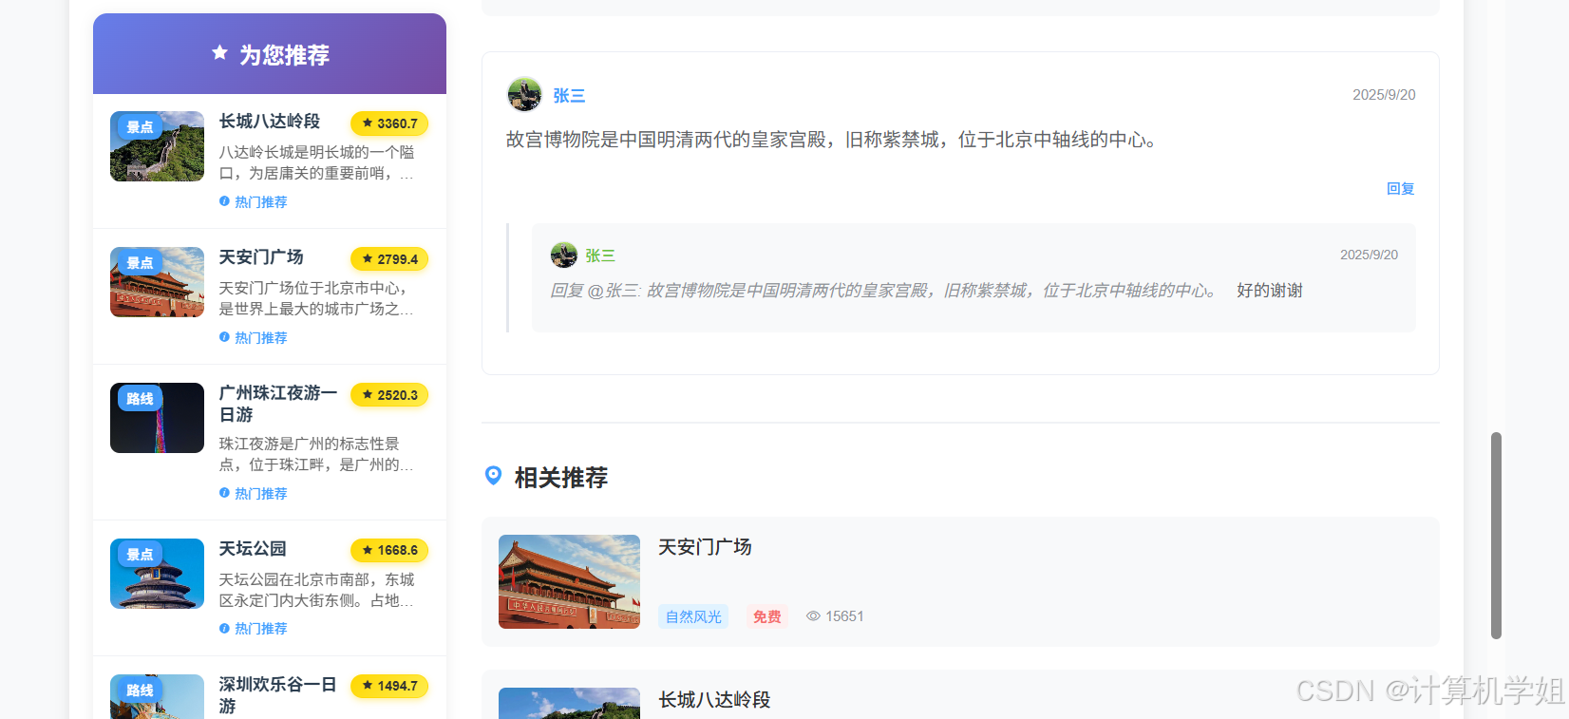
Task: Click the star icon beside 为您推荐
Action: click(219, 53)
